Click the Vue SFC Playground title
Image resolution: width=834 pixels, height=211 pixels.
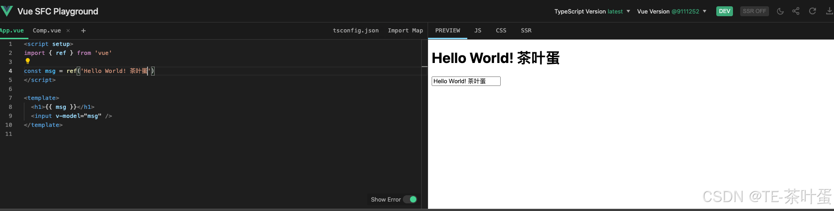coord(58,11)
